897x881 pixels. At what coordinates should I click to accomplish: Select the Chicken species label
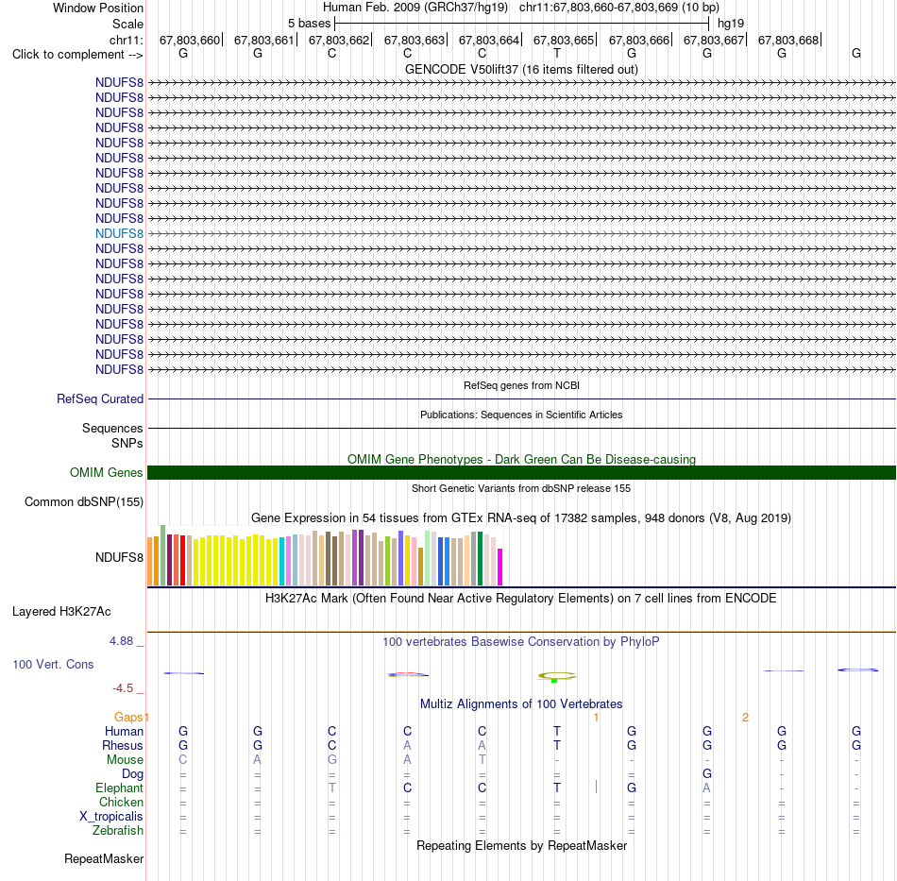click(x=121, y=802)
